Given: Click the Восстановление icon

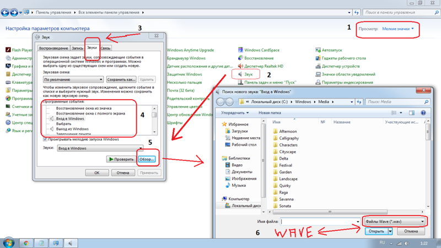Looking at the screenshot, I should (240, 58).
